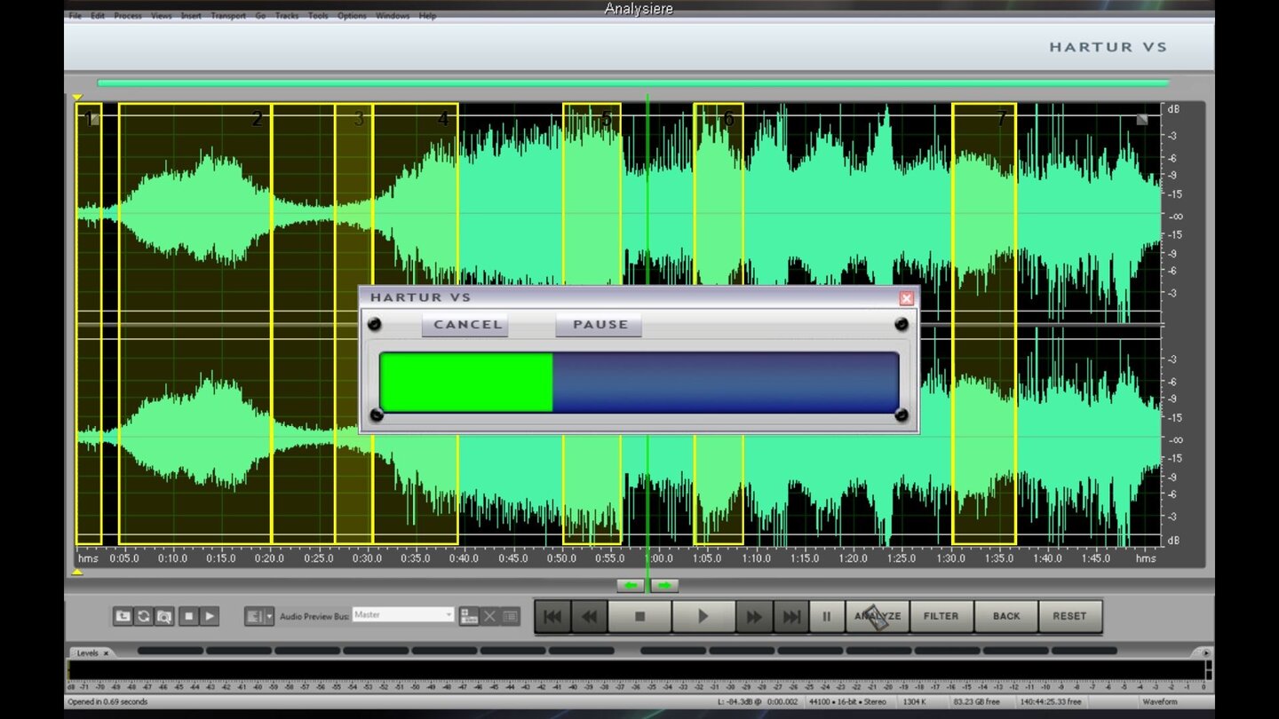The height and width of the screenshot is (719, 1279).
Task: Click the icon right of the Master dropdown
Action: pos(469,616)
